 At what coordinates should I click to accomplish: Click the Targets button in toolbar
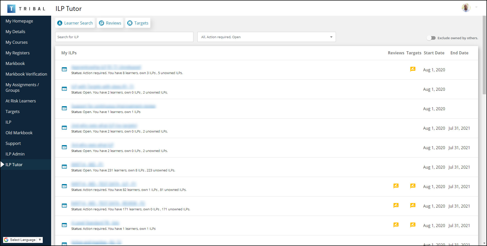(x=138, y=23)
